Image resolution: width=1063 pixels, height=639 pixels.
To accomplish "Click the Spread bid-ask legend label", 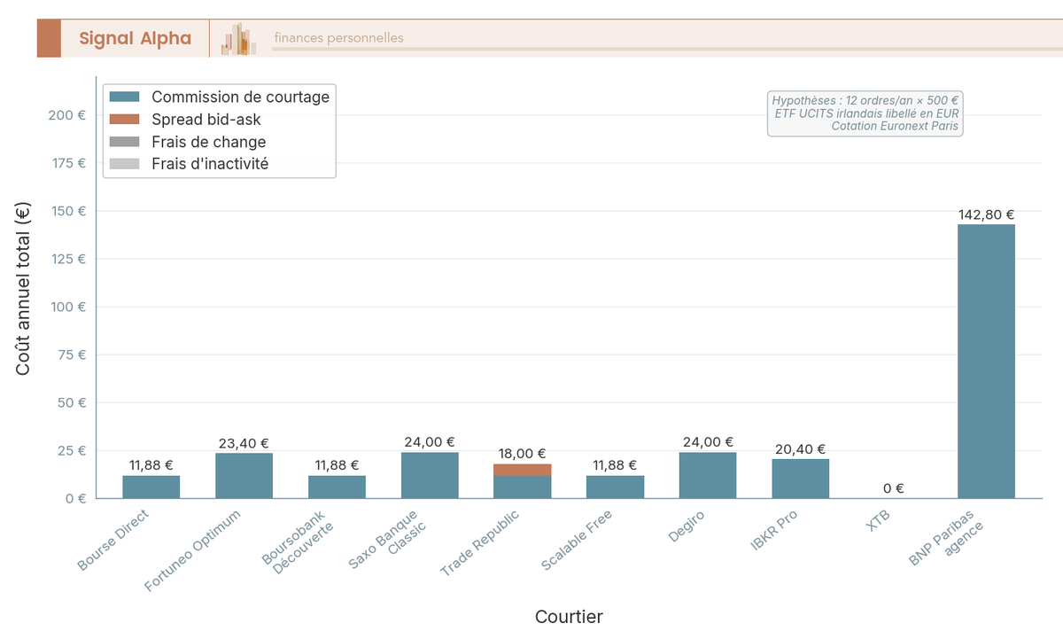I will (206, 120).
